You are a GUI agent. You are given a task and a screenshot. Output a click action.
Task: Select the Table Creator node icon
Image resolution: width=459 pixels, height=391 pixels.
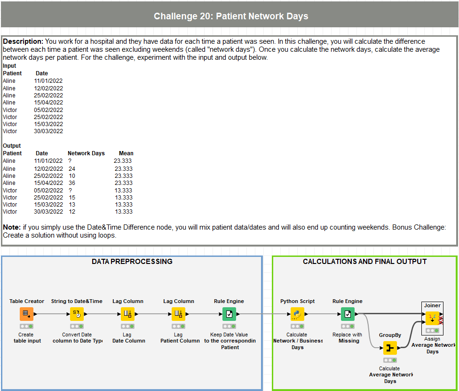(x=27, y=314)
